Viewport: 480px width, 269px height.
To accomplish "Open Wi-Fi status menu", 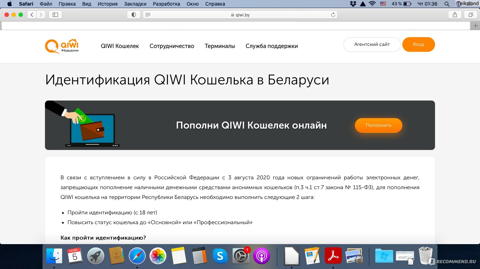I will pos(372,4).
